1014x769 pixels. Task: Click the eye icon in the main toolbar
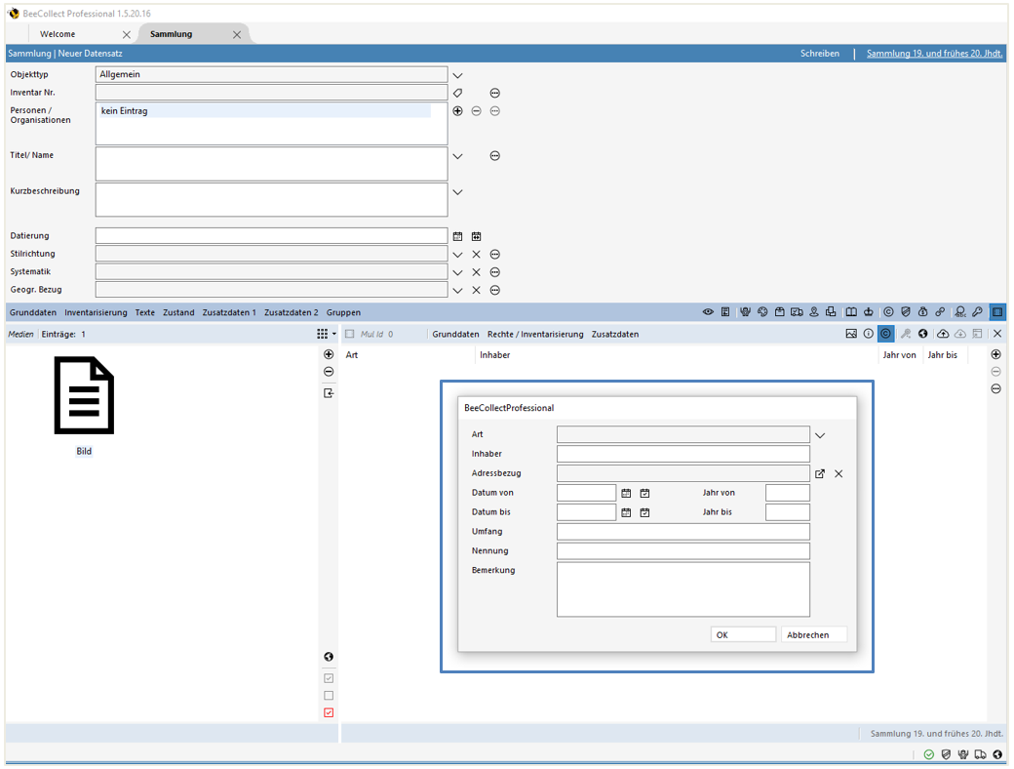pos(708,312)
